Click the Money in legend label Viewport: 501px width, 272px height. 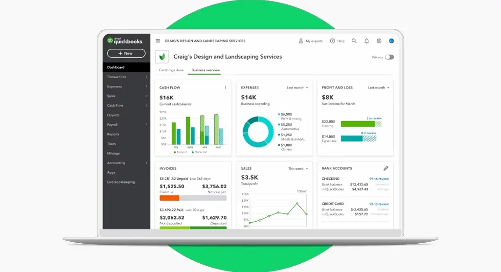click(181, 152)
